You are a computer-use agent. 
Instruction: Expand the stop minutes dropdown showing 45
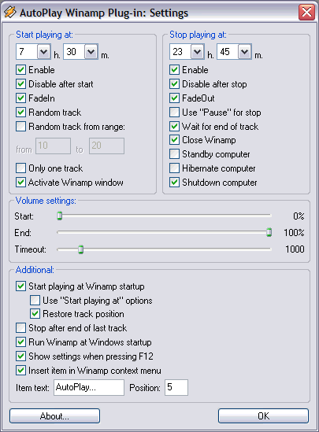coord(244,51)
